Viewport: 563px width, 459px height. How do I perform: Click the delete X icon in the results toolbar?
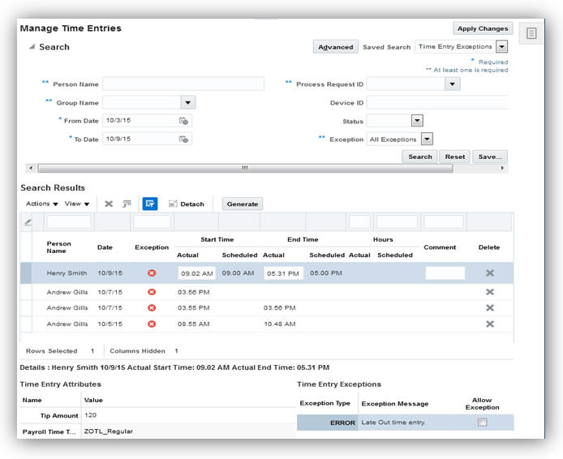click(x=109, y=204)
